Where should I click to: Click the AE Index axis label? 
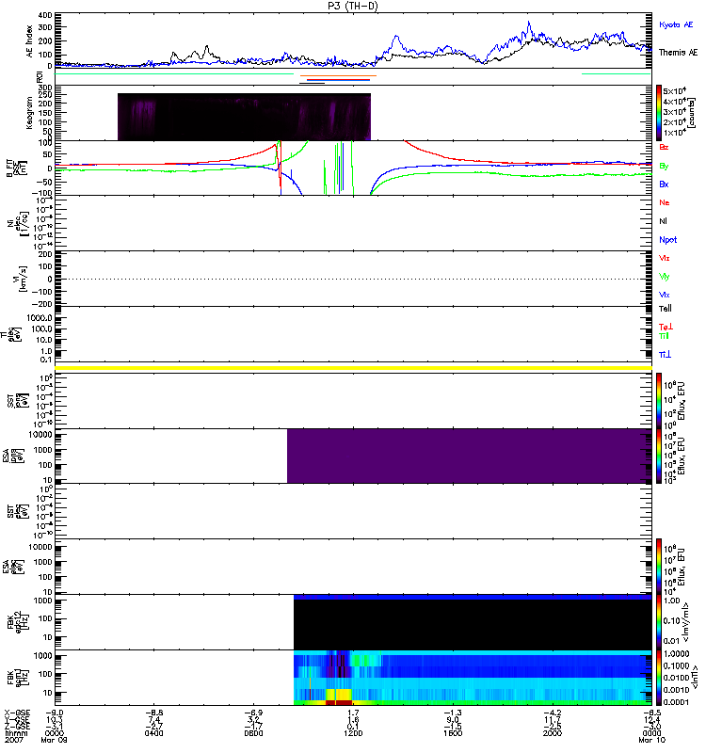[x=29, y=41]
